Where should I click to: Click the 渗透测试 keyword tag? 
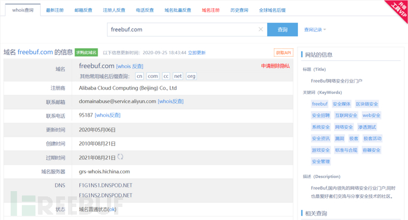pos(367,127)
